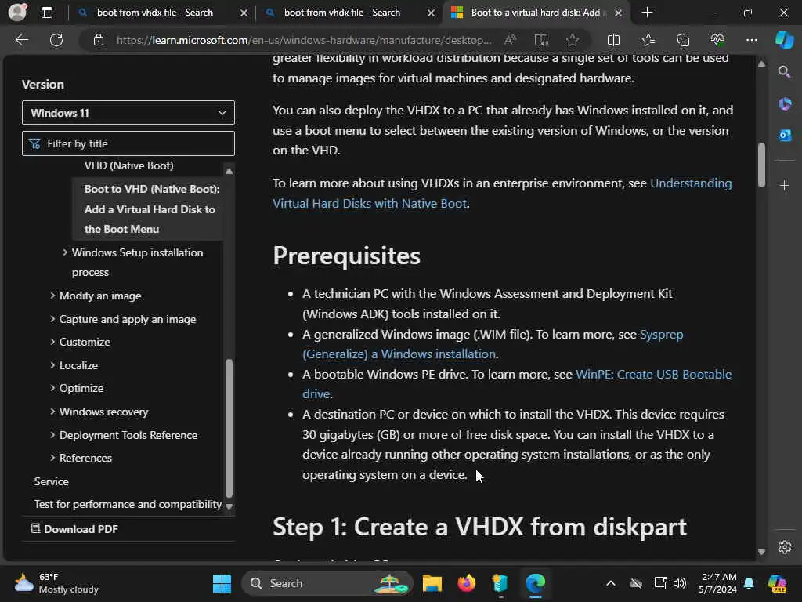Add a sidebar app with plus icon
Image resolution: width=802 pixels, height=602 pixels.
click(785, 185)
